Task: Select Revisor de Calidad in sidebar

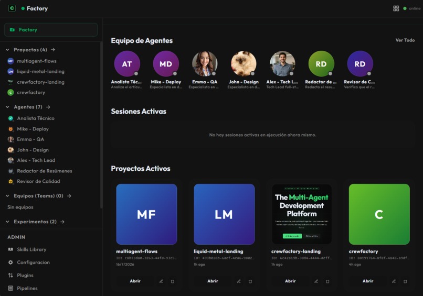Action: coord(38,181)
